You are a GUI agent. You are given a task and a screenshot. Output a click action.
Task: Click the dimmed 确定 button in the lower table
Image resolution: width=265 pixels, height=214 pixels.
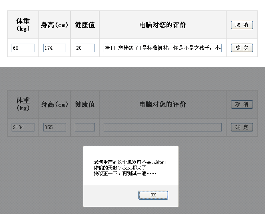(242, 127)
